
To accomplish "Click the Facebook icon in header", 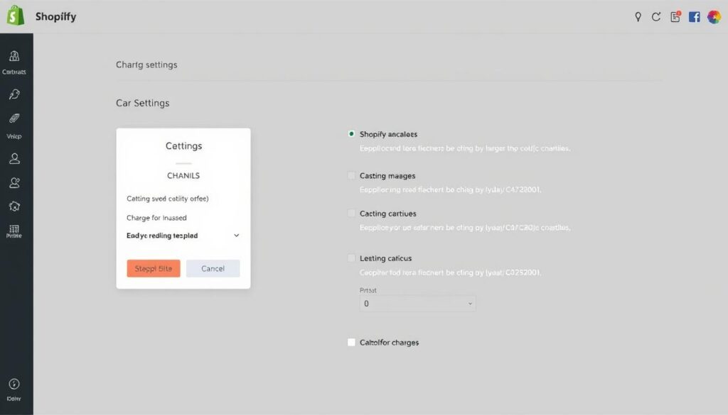I will (695, 17).
